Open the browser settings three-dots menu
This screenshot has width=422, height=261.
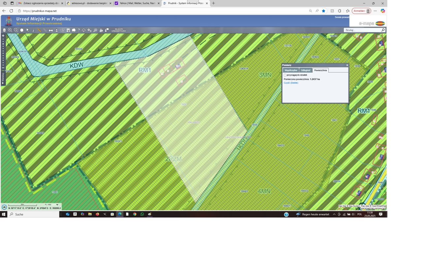click(375, 11)
